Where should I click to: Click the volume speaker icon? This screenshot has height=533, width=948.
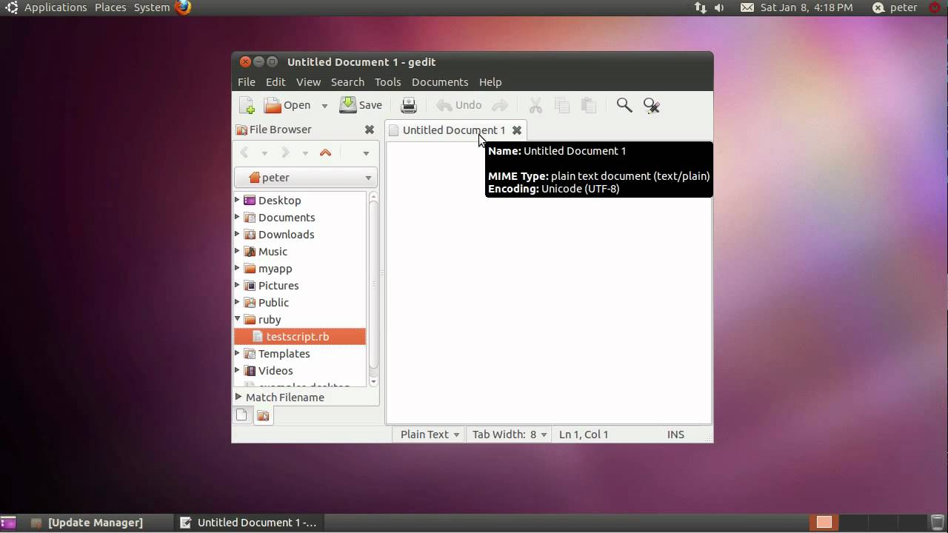[719, 7]
